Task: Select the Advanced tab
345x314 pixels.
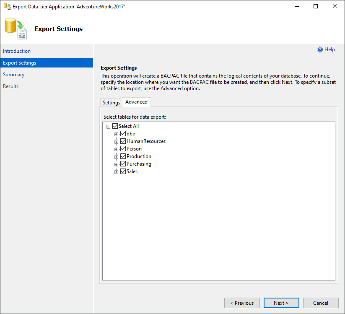Action: coord(136,102)
